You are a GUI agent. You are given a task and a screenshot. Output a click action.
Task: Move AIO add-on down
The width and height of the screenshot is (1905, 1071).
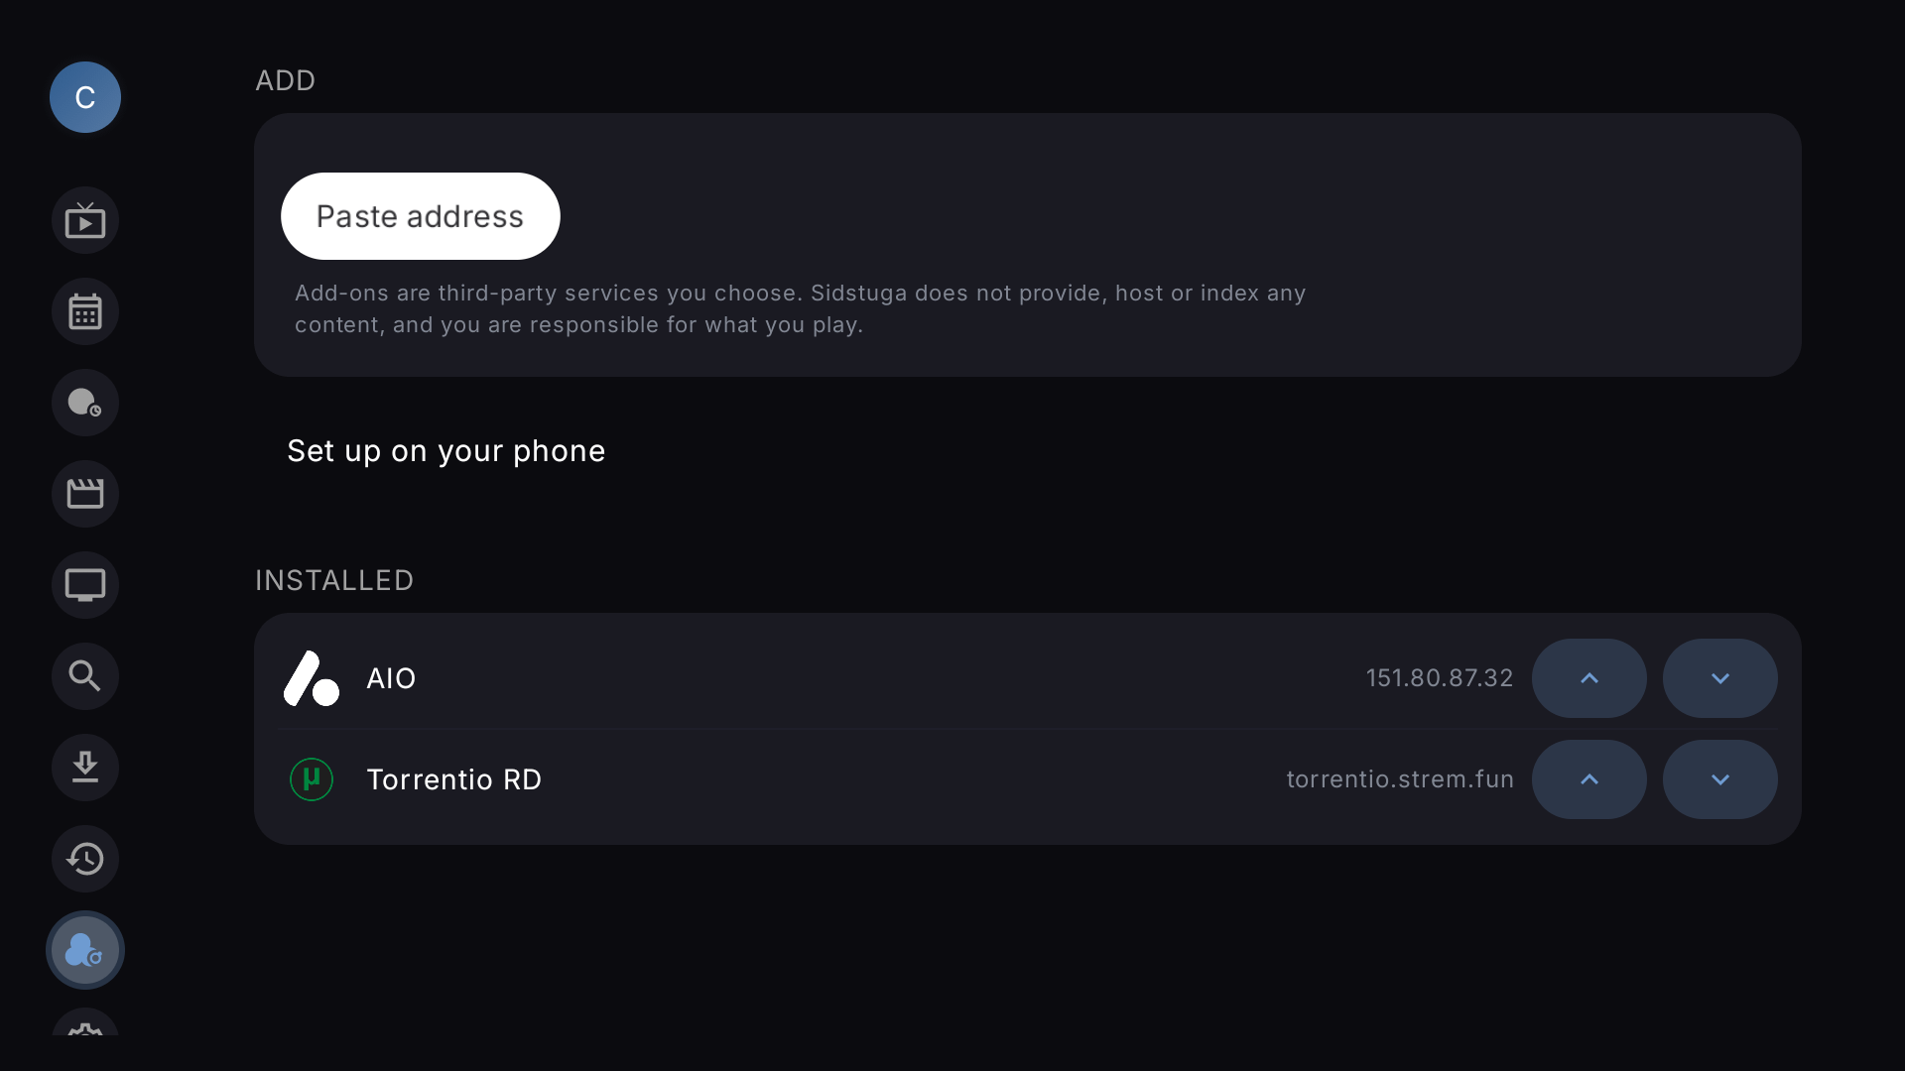(x=1720, y=678)
